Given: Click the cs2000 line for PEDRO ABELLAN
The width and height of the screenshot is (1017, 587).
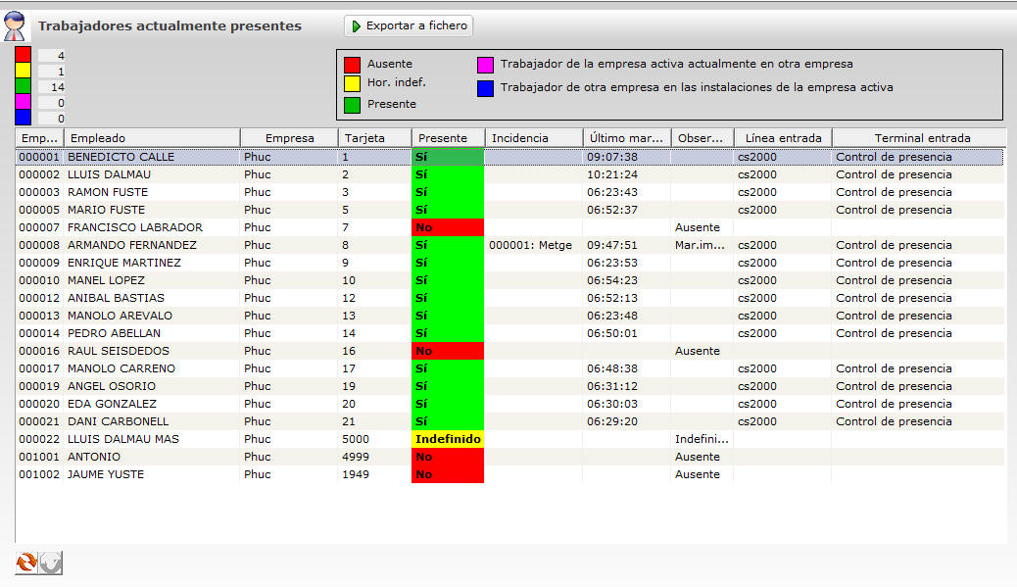Looking at the screenshot, I should (757, 333).
